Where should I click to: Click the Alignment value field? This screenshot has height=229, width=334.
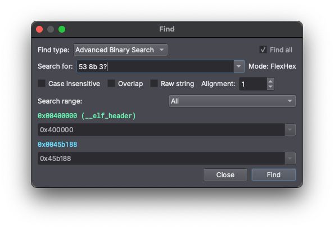pos(253,84)
